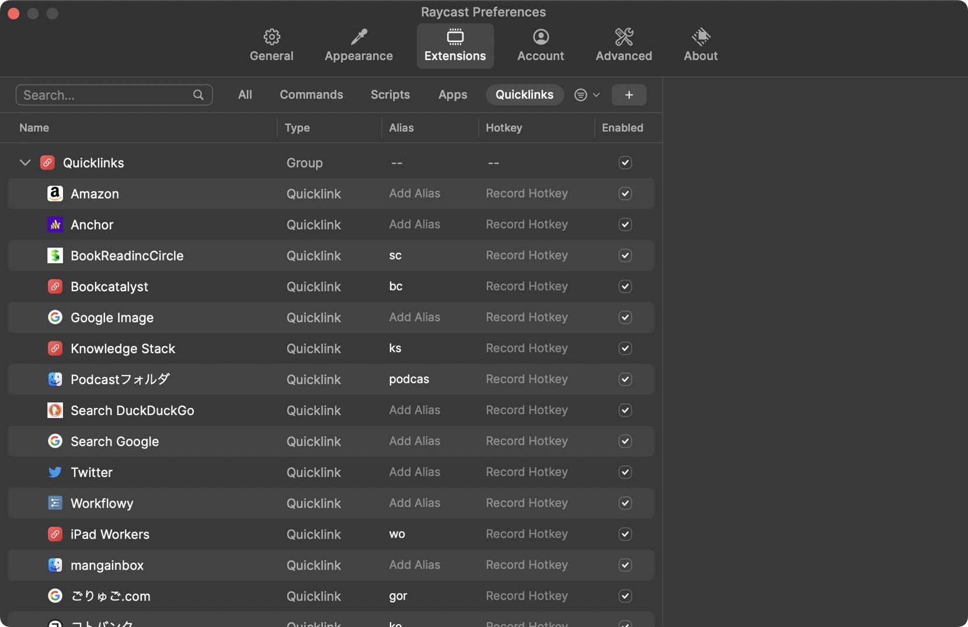The height and width of the screenshot is (627, 968).
Task: Collapse the Quicklinks group
Action: [x=25, y=163]
